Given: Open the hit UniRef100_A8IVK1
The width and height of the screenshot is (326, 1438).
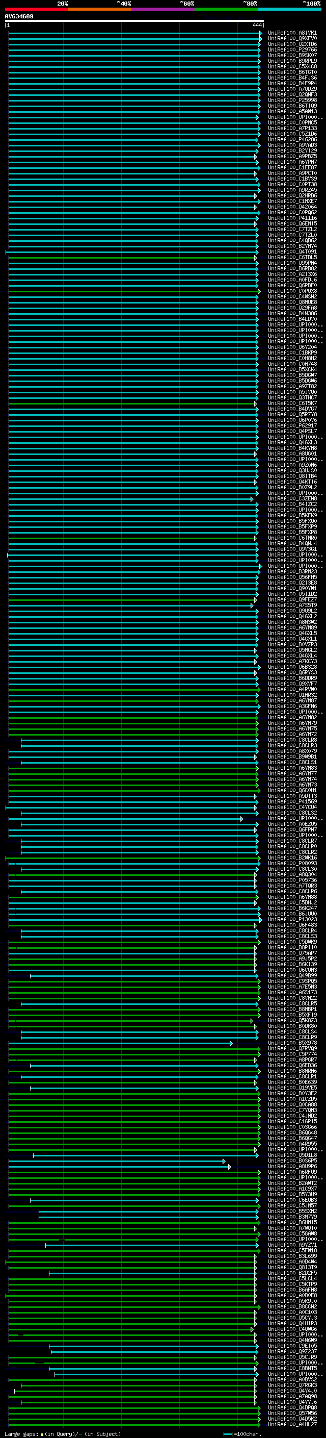Looking at the screenshot, I should (292, 33).
